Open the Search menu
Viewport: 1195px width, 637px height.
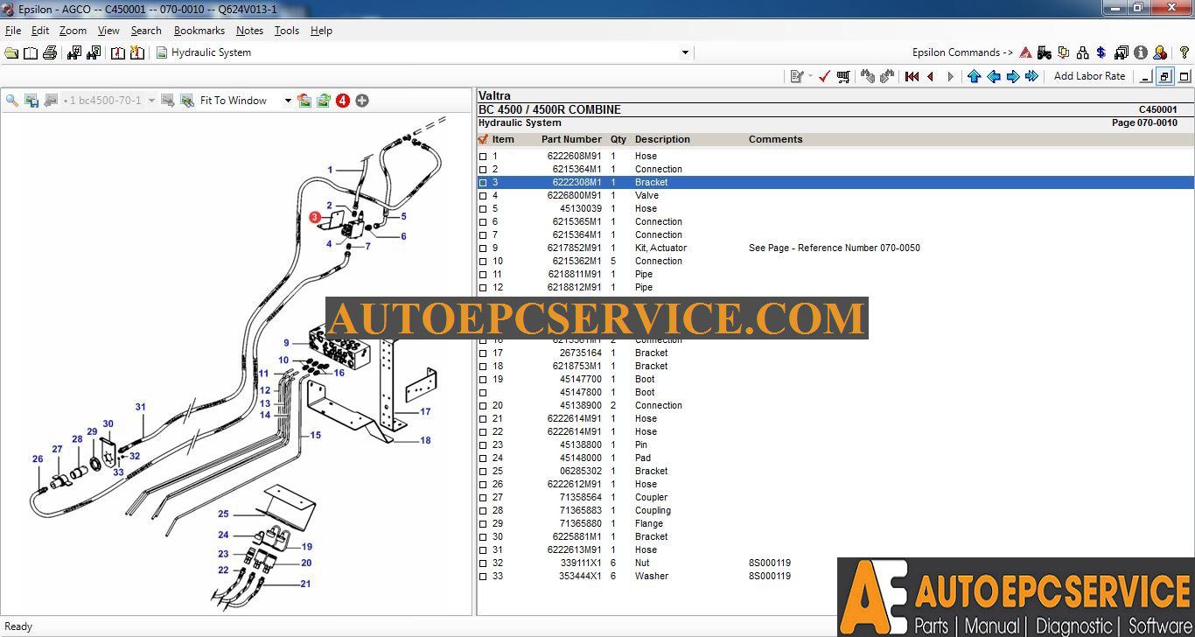[x=146, y=31]
